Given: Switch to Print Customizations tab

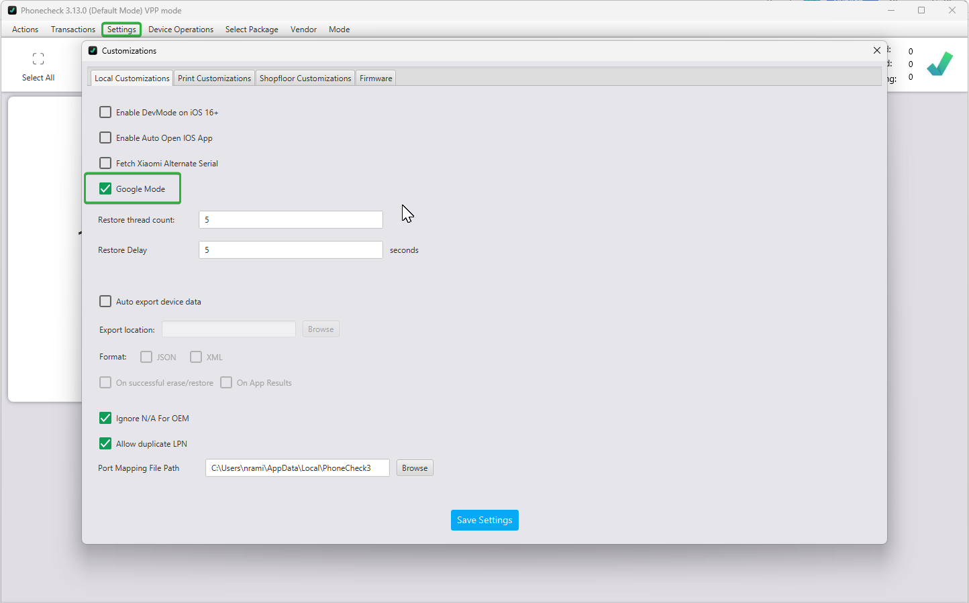Looking at the screenshot, I should 214,78.
